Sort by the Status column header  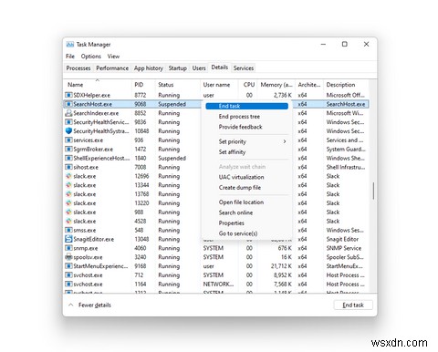(x=178, y=85)
